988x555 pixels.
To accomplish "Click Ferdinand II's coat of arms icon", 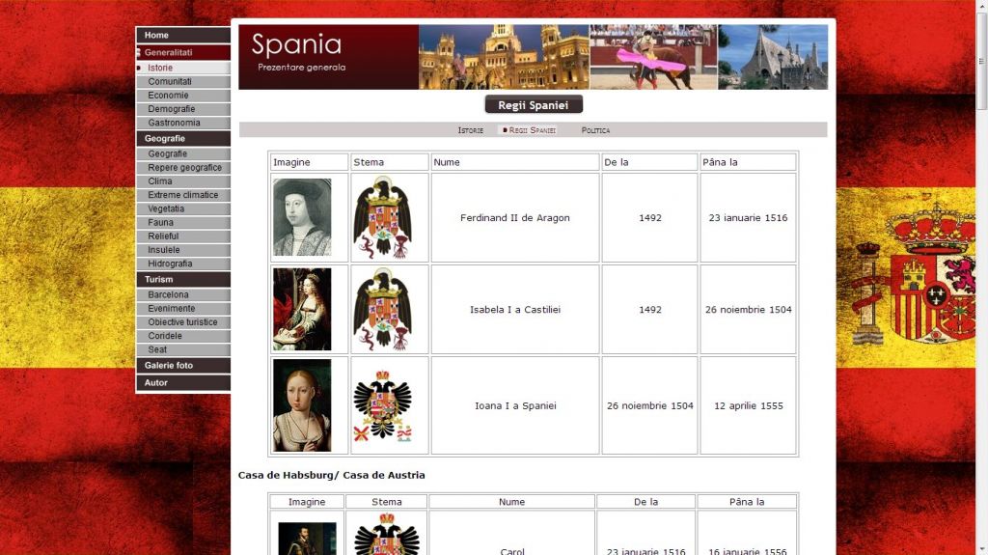I will click(382, 217).
